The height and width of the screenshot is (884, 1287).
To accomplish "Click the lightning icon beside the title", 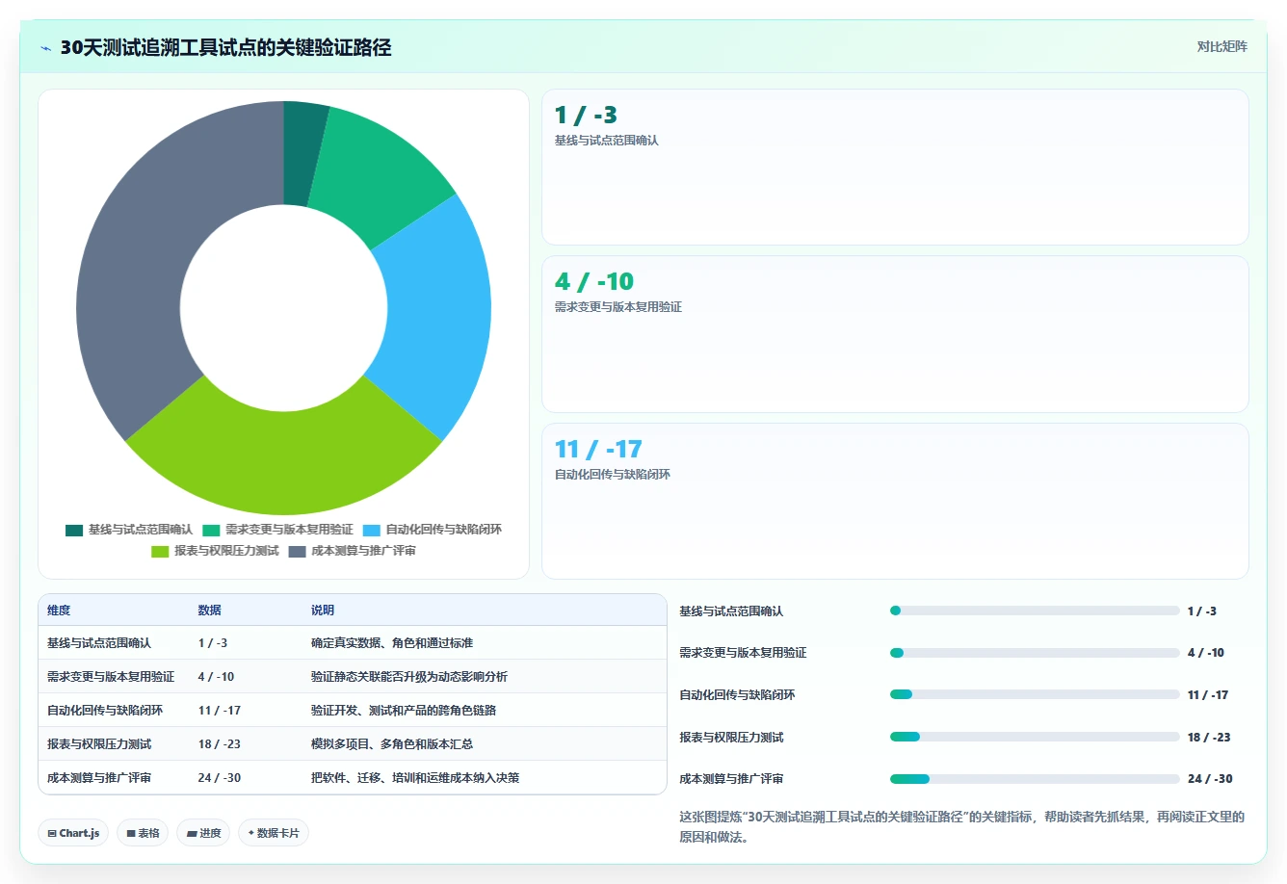I will (46, 48).
